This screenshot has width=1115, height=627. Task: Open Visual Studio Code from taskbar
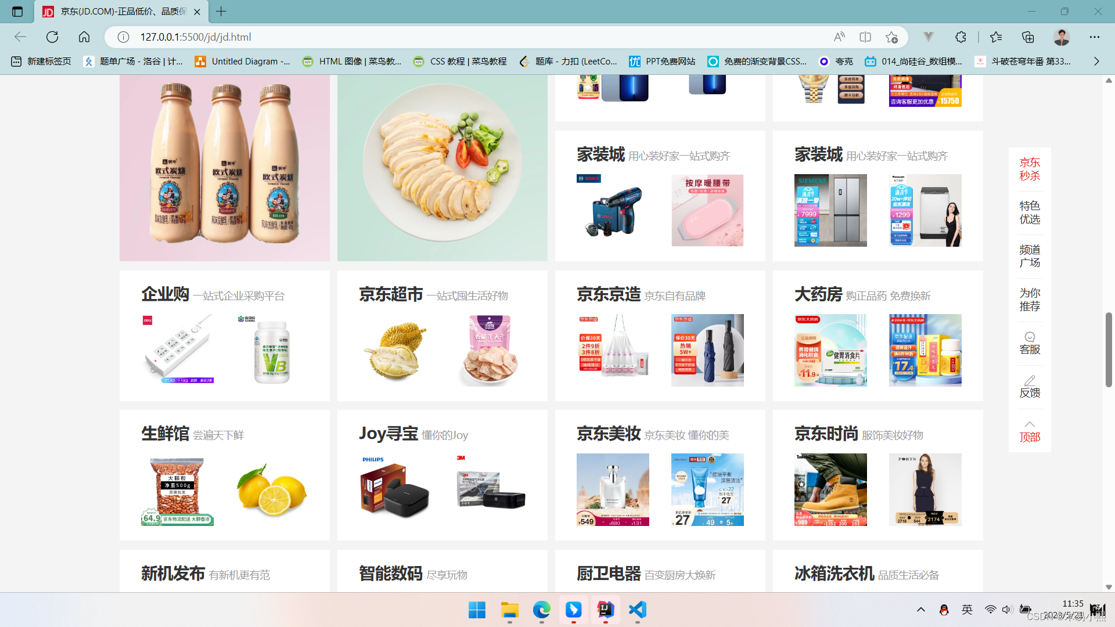point(637,610)
